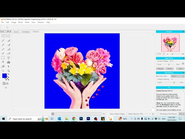
Task: Click the Navigator zoom slider
Action: (x=175, y=54)
